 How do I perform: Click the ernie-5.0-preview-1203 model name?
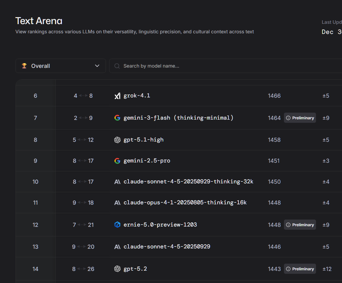(160, 225)
